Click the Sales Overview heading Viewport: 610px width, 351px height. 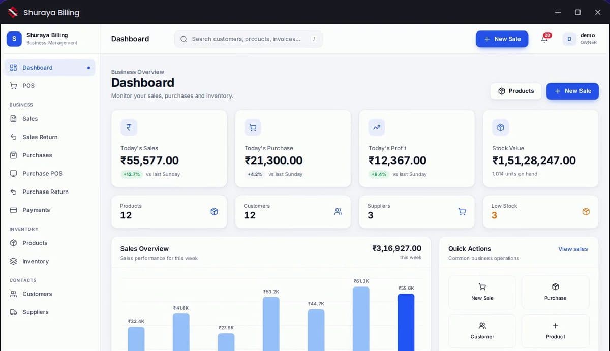click(x=144, y=249)
